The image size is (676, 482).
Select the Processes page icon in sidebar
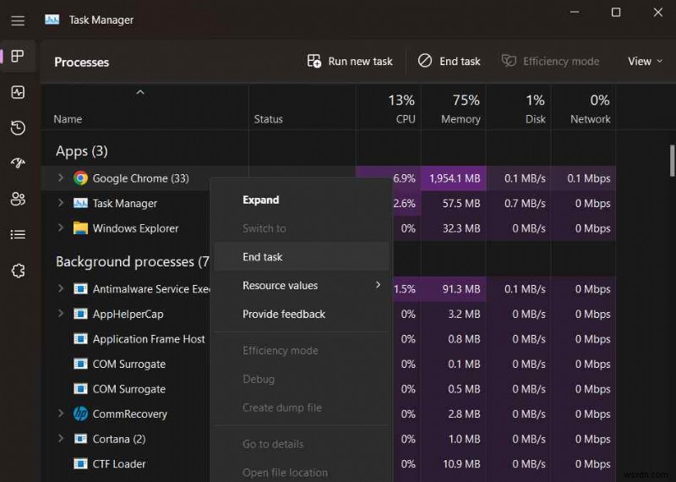(18, 56)
